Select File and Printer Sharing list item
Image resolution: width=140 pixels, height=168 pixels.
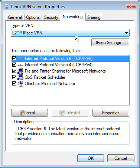point(70,71)
